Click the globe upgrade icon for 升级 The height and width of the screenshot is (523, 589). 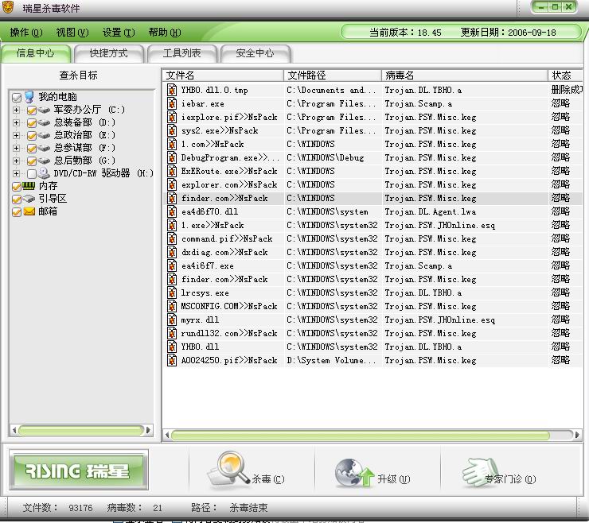(x=355, y=473)
